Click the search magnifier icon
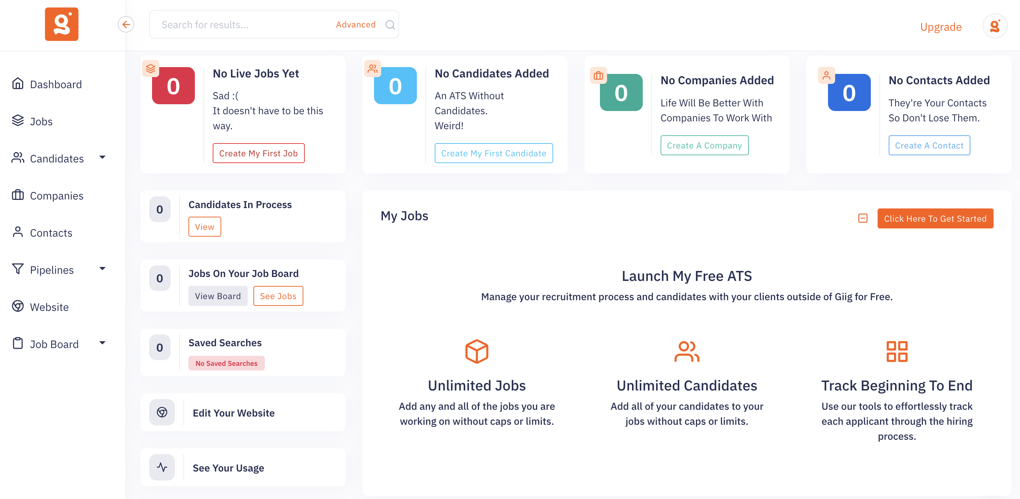Image resolution: width=1020 pixels, height=499 pixels. (x=390, y=25)
